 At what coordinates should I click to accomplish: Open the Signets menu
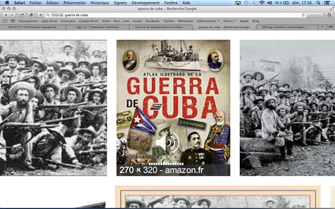tap(120, 3)
